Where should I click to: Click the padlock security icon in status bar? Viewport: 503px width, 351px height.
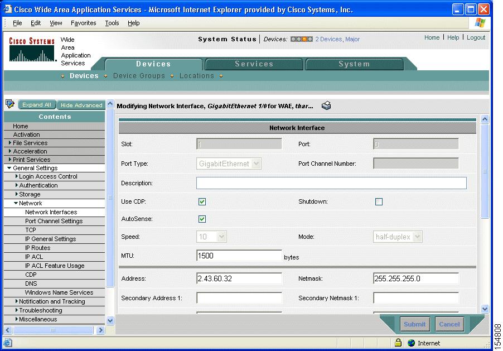point(398,343)
